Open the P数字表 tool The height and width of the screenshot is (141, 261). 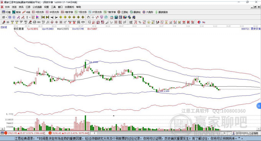point(67,12)
